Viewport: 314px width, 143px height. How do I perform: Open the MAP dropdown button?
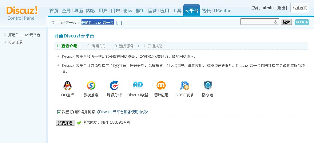pyautogui.click(x=302, y=22)
